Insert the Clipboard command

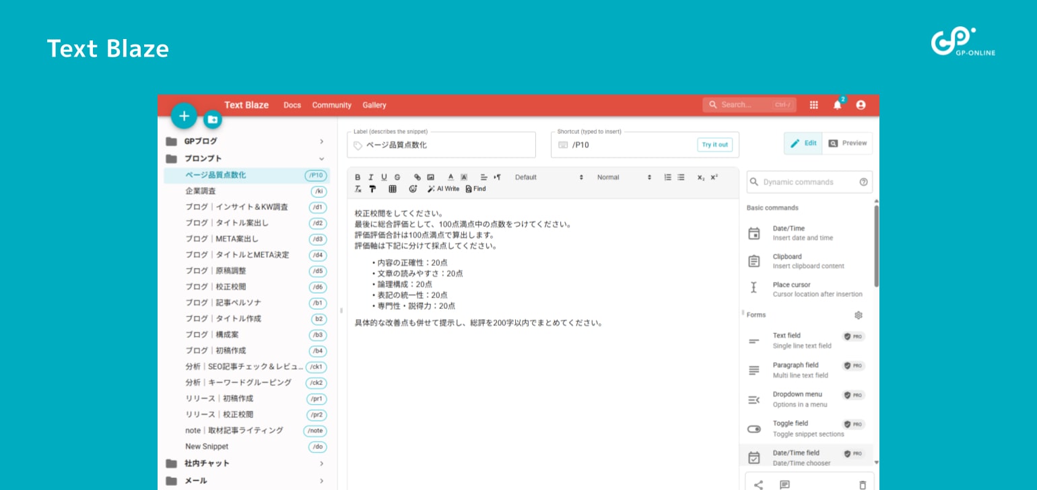click(808, 261)
